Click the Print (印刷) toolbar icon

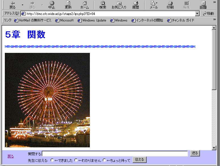[x=170, y=5]
